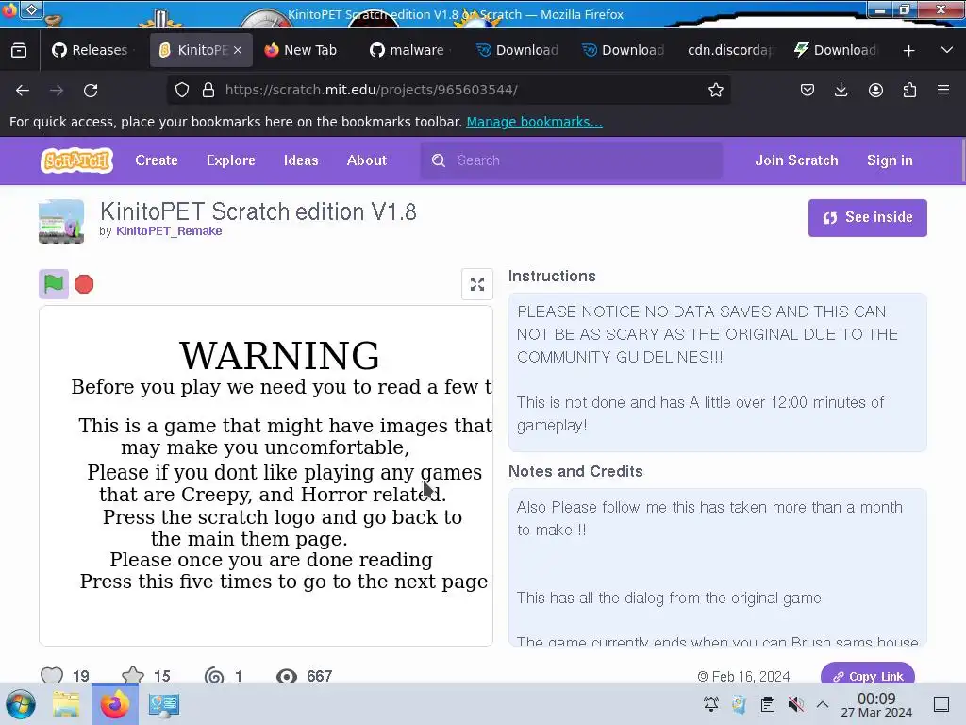Screen dimensions: 966x725
Task: Open the Manage bookmarks link
Action: (534, 122)
